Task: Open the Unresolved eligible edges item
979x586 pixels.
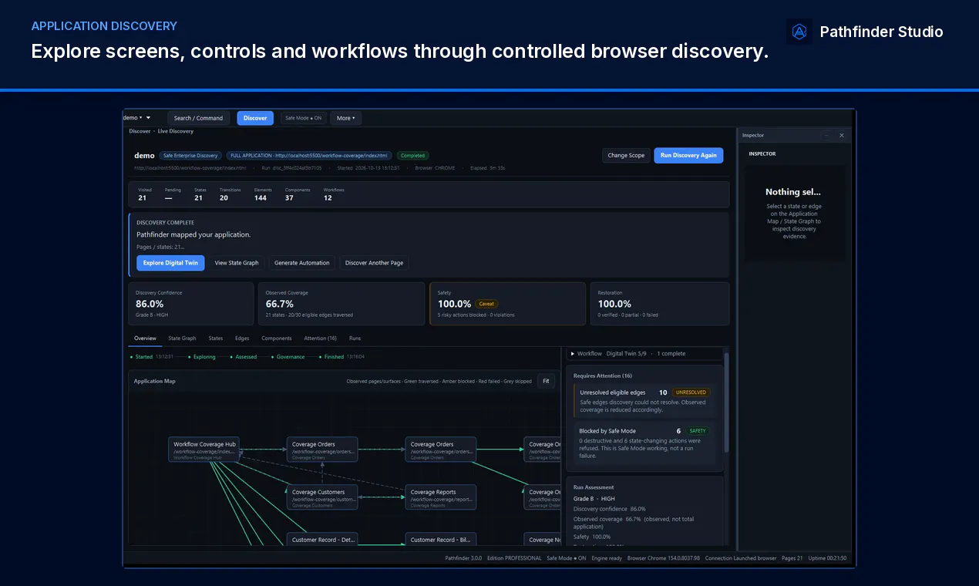Action: (x=644, y=401)
